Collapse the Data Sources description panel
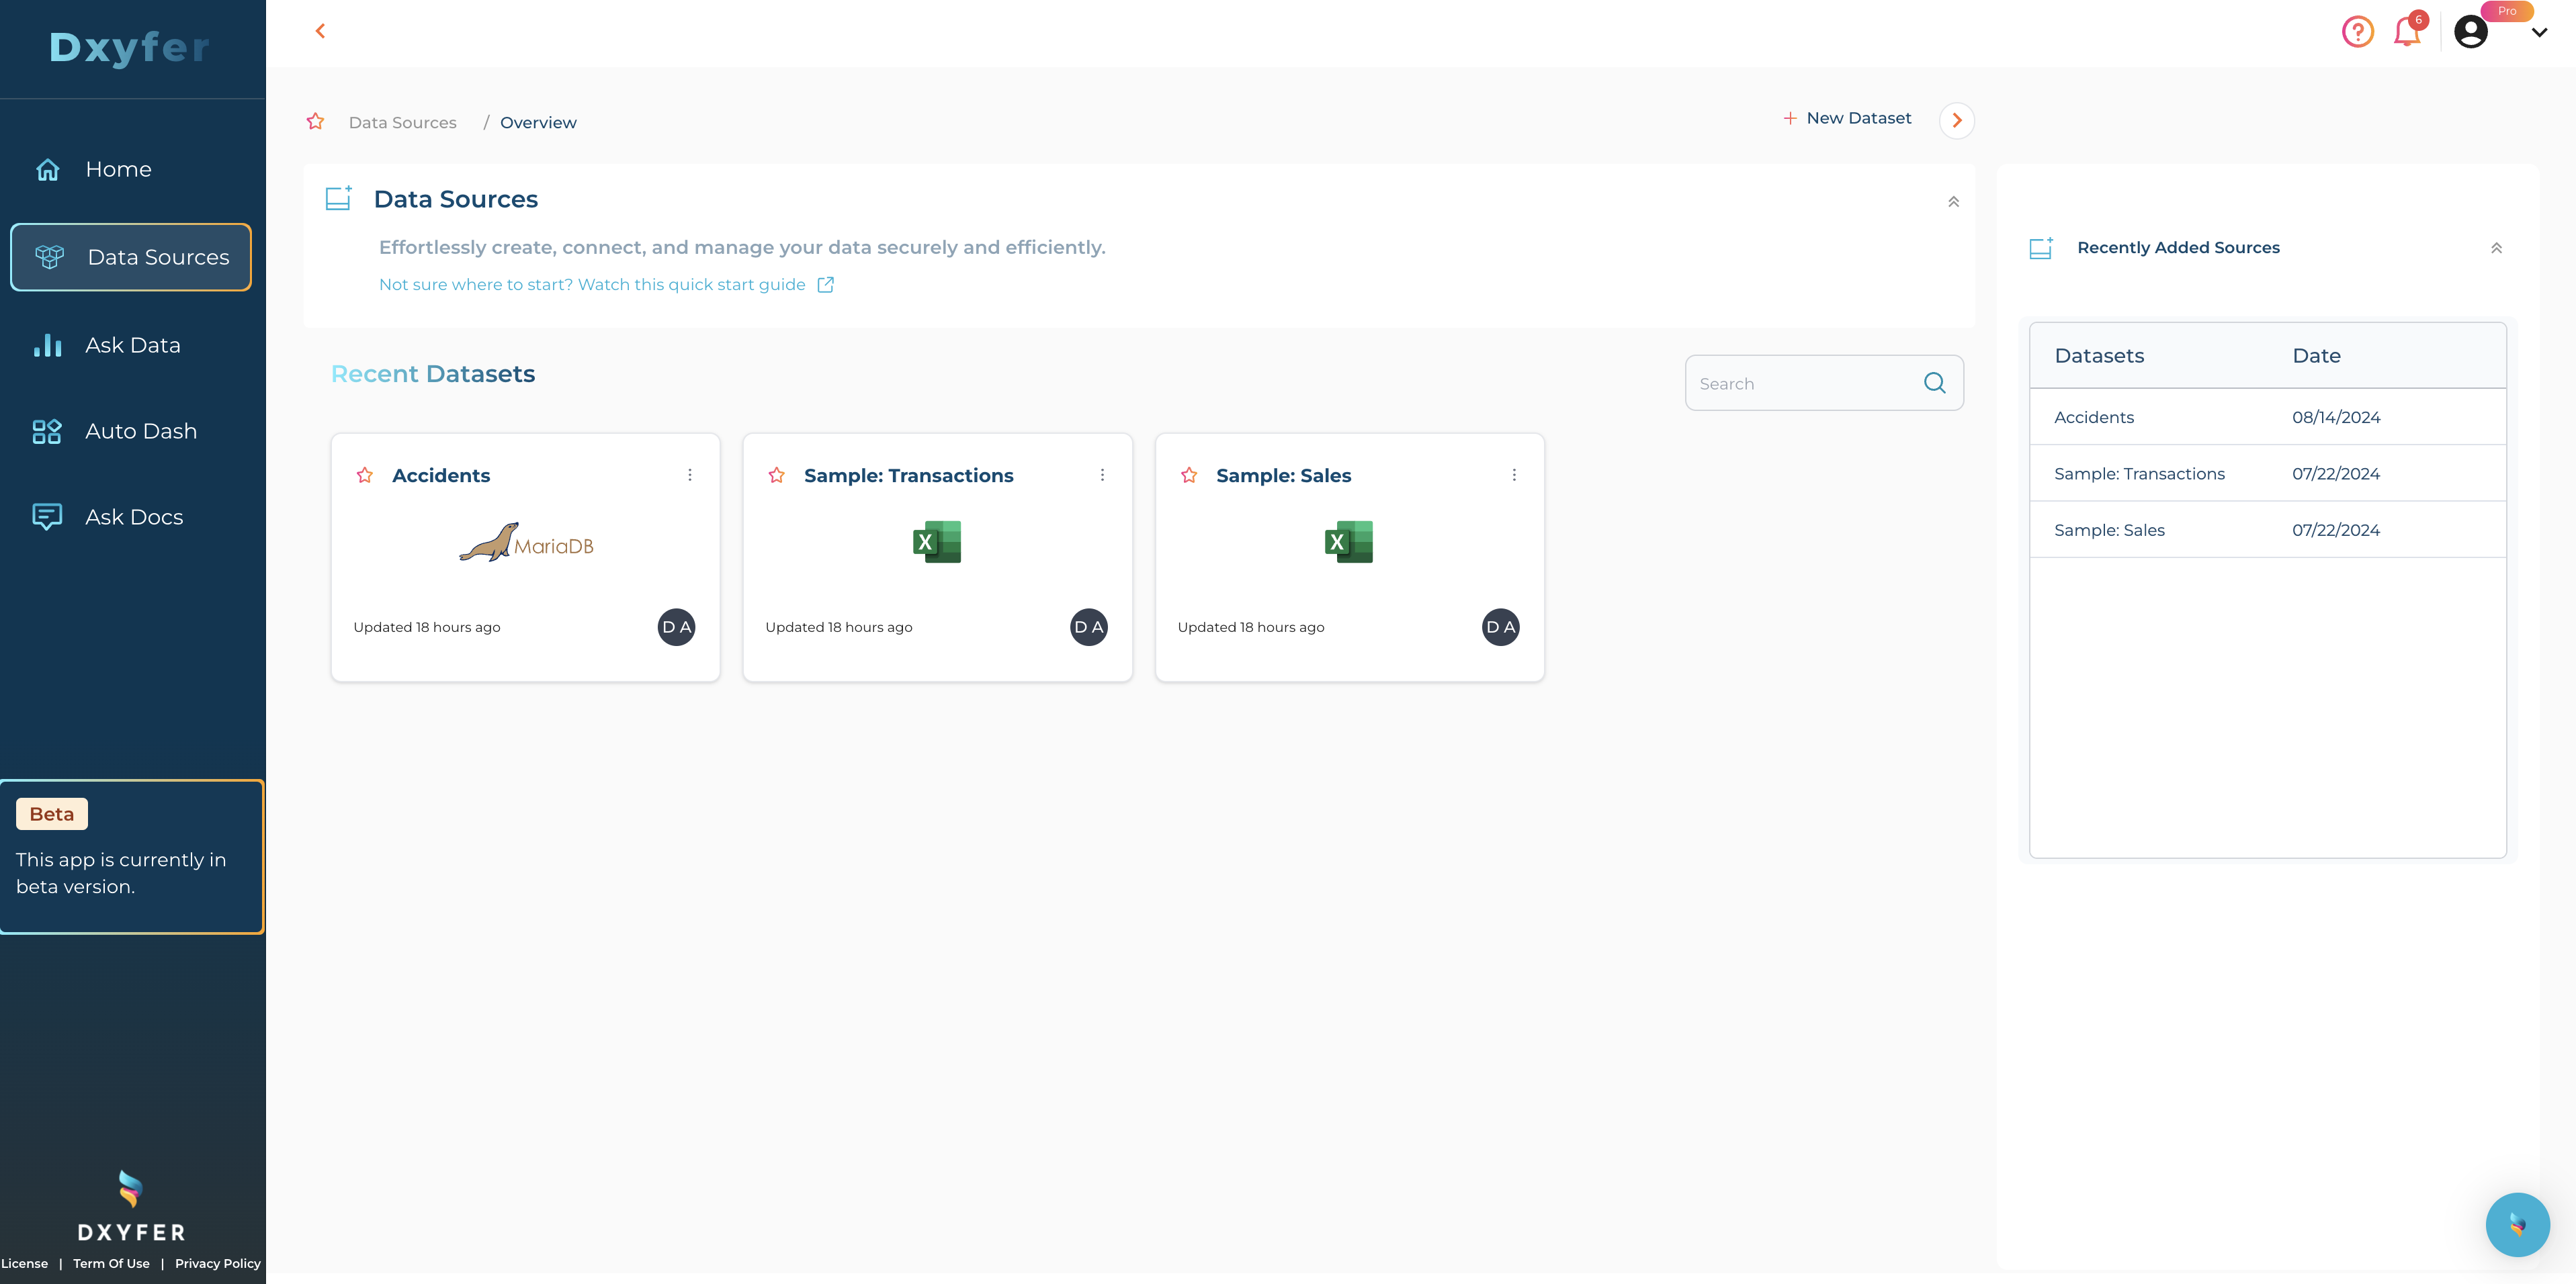The height and width of the screenshot is (1284, 2576). pyautogui.click(x=1953, y=201)
